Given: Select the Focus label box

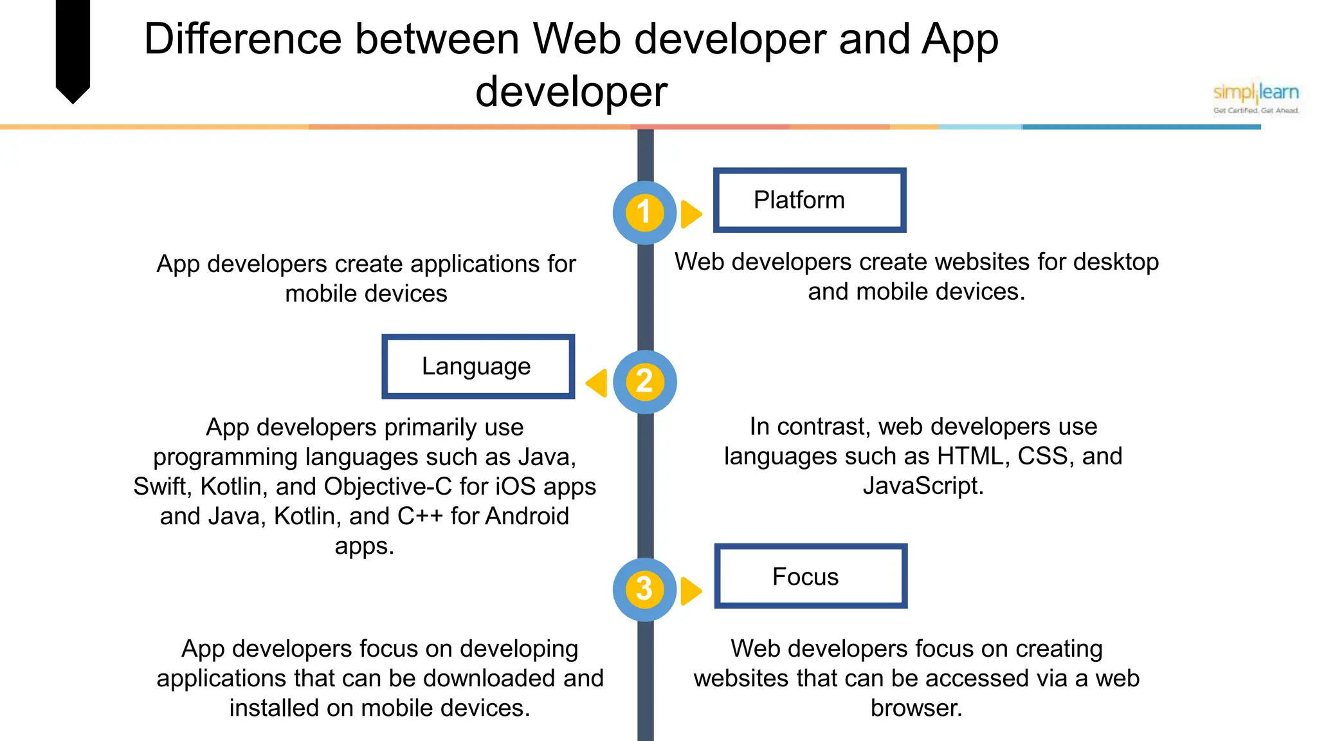Looking at the screenshot, I should (x=810, y=576).
